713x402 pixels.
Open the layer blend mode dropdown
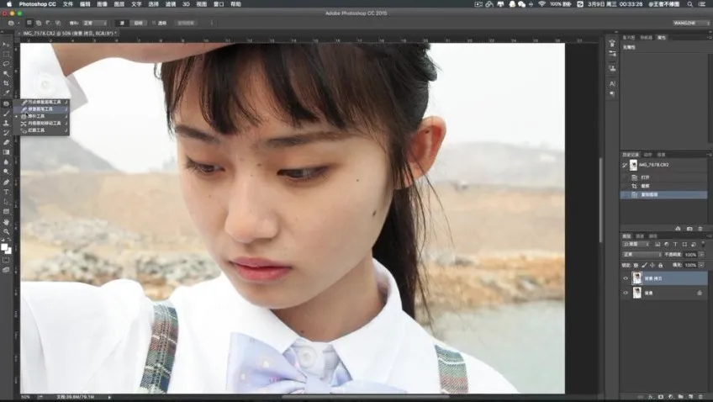click(x=641, y=254)
